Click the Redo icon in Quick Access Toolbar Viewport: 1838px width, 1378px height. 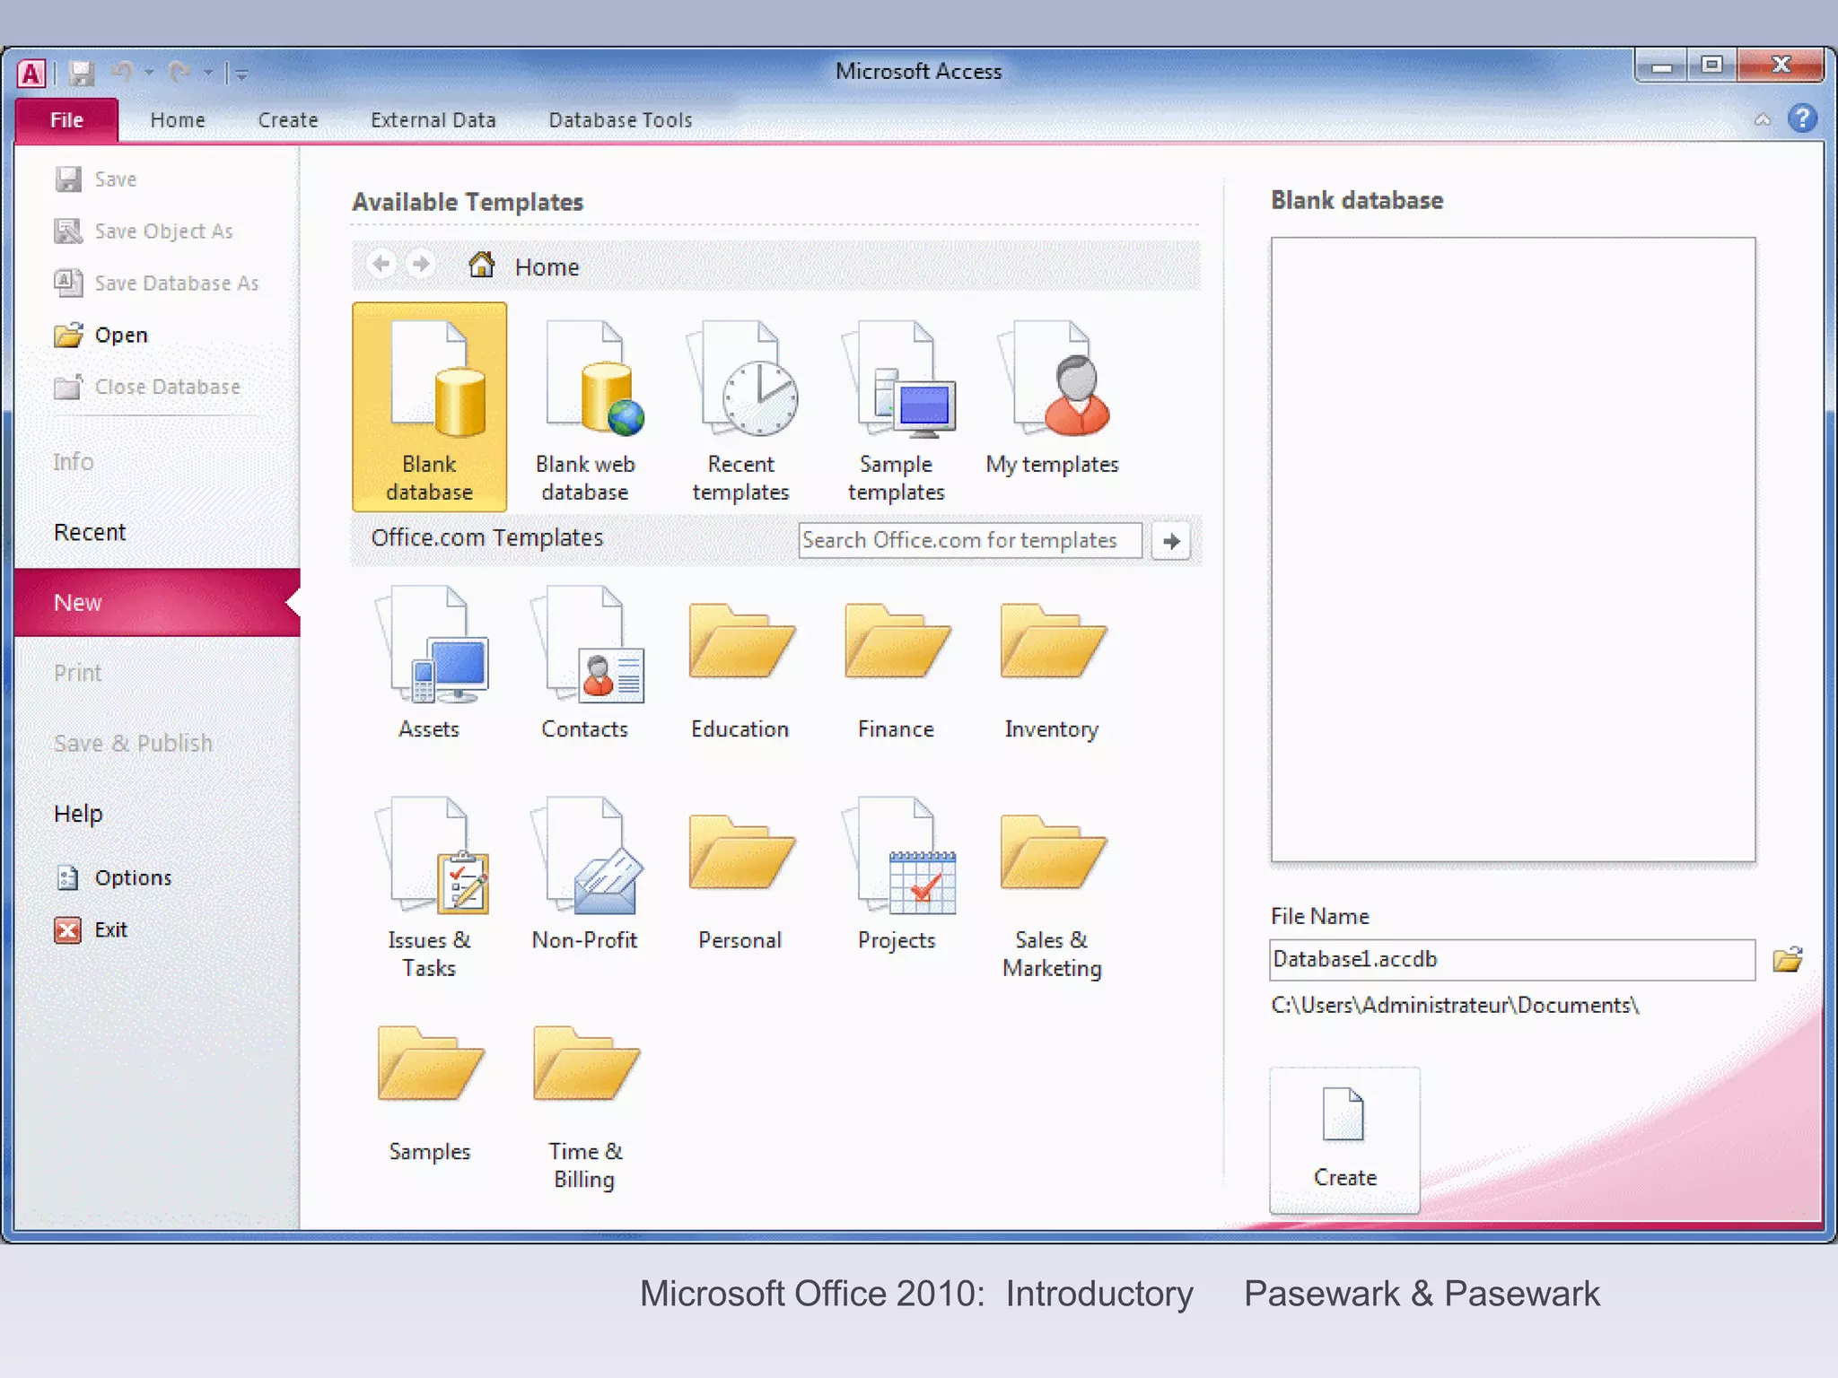[179, 71]
